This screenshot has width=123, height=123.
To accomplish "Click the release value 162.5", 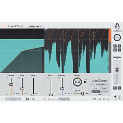I will (x=67, y=94).
